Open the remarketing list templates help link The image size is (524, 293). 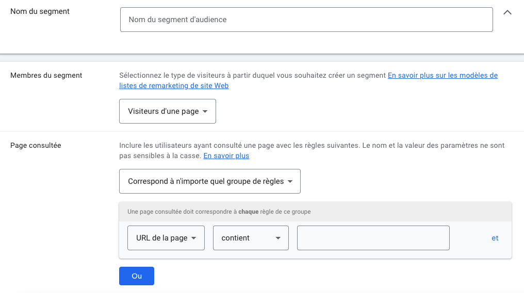(x=443, y=75)
